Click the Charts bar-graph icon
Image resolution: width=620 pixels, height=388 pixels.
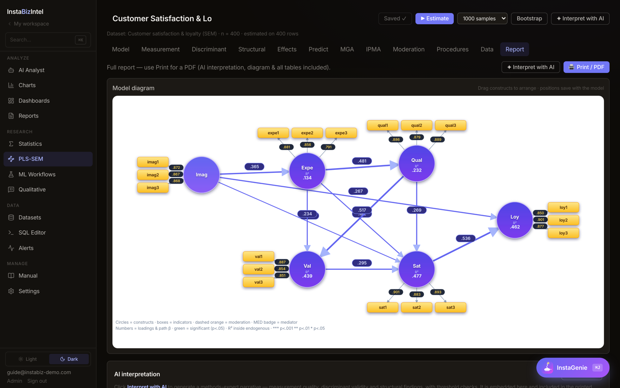tap(11, 85)
